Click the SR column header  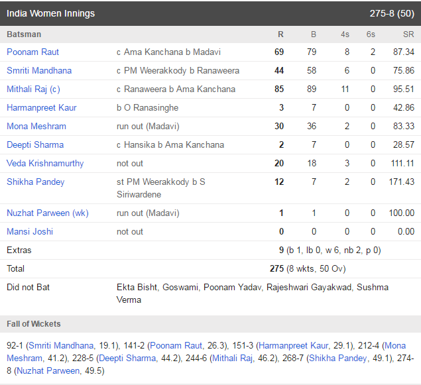[408, 34]
